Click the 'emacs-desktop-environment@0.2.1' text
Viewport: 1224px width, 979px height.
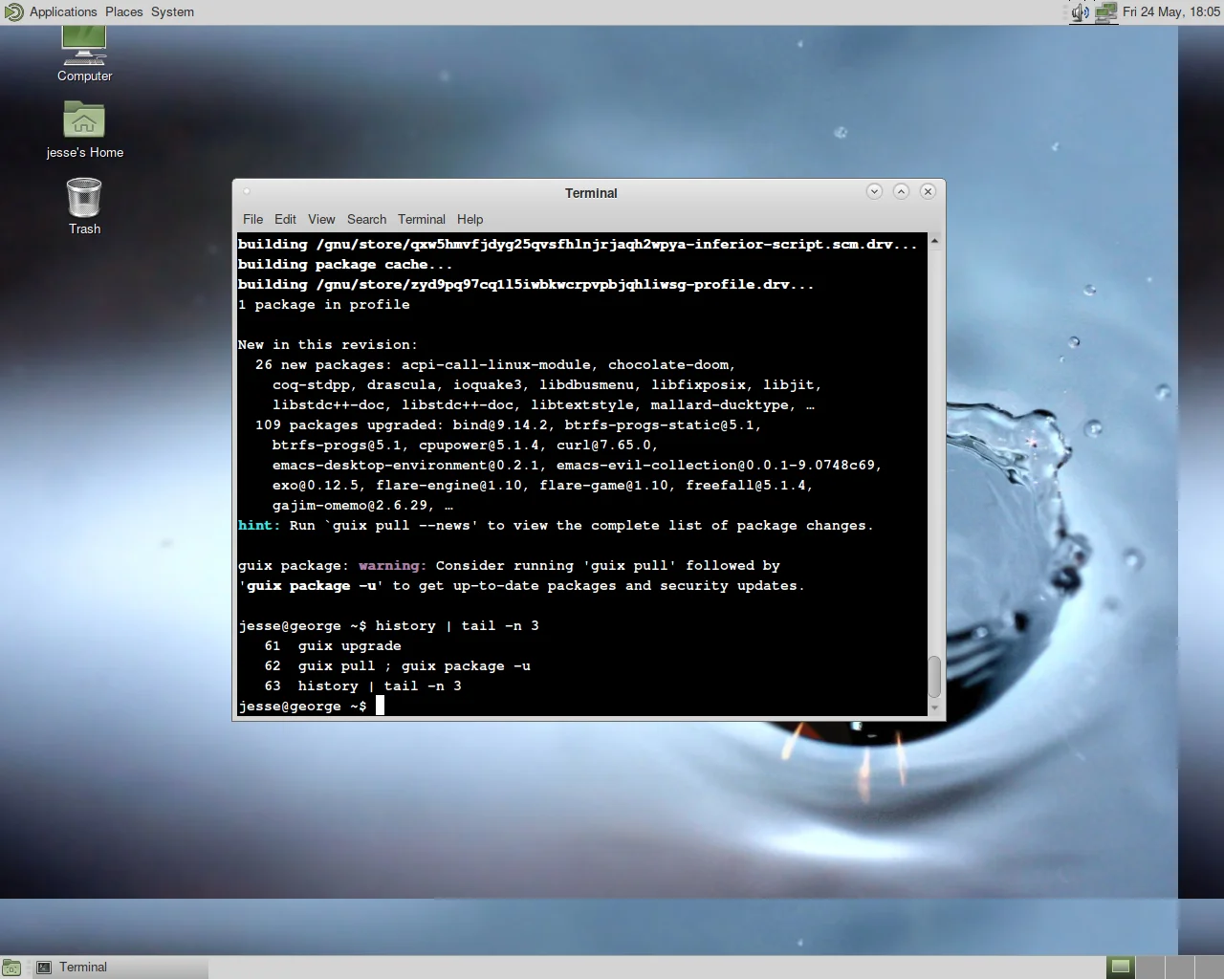tap(409, 465)
